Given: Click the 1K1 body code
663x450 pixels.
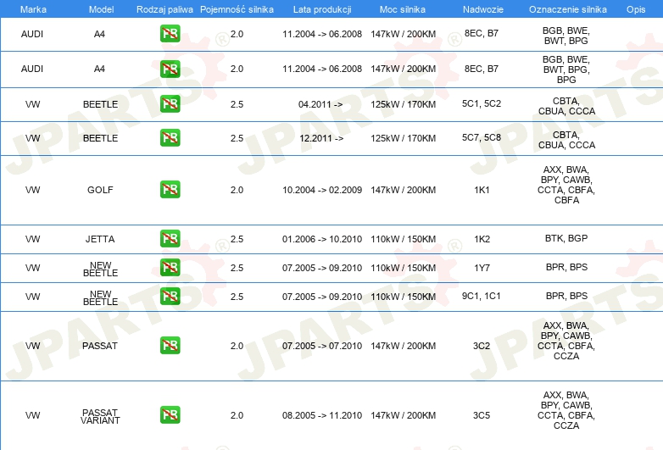Looking at the screenshot, I should tap(482, 190).
